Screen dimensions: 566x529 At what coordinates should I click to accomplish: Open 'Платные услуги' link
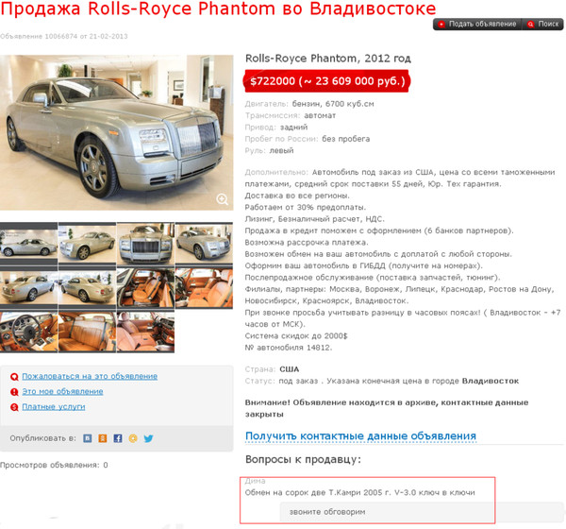coord(54,407)
